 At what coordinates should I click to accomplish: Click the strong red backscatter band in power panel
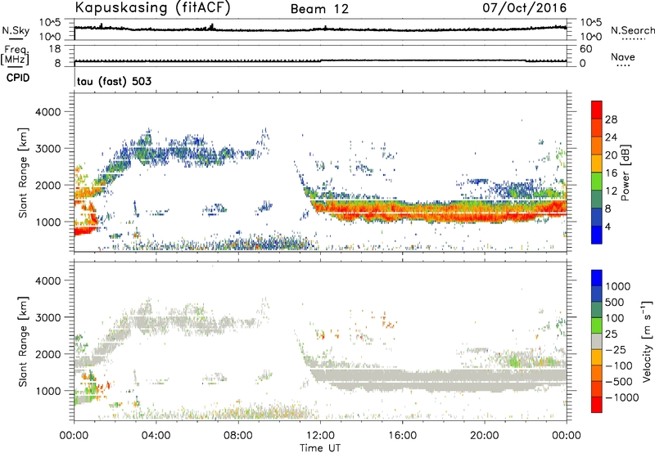[x=439, y=211]
